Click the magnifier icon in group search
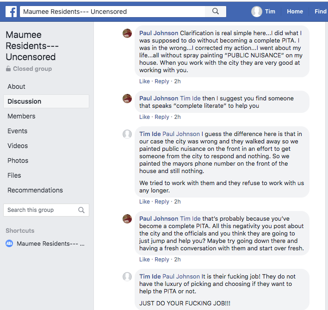Viewport: 328px width, 310px height. click(x=81, y=210)
